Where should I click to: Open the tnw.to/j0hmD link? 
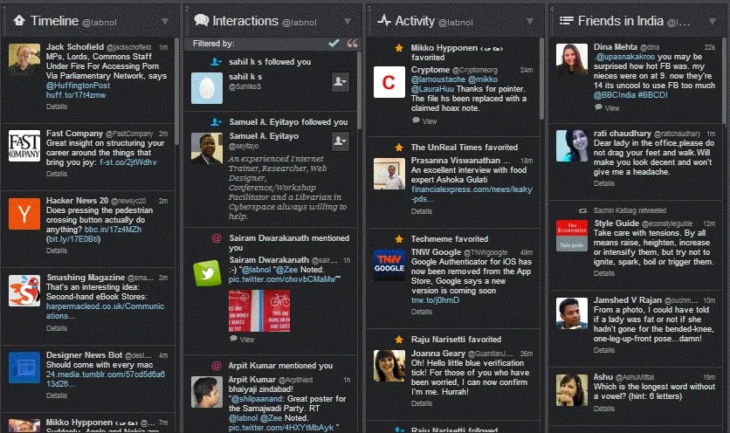[x=435, y=300]
